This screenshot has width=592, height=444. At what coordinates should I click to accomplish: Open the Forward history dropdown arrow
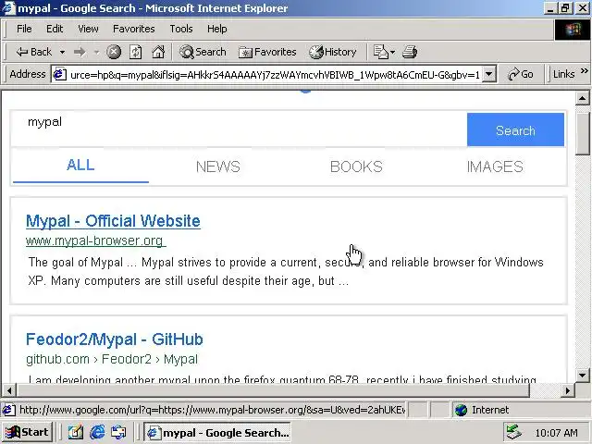[96, 52]
